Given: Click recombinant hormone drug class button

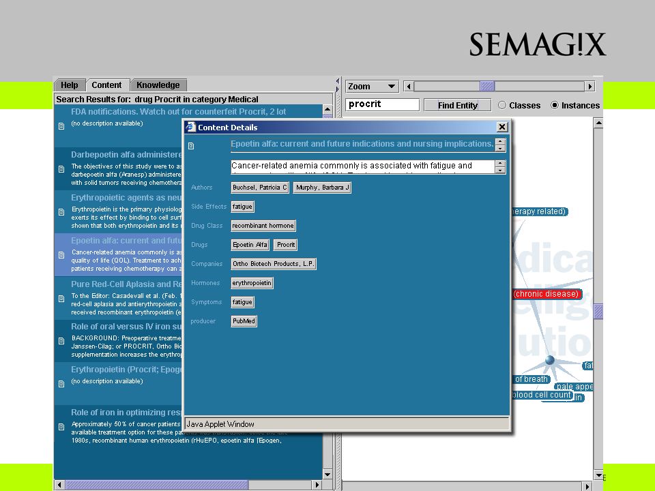Looking at the screenshot, I should coord(263,226).
